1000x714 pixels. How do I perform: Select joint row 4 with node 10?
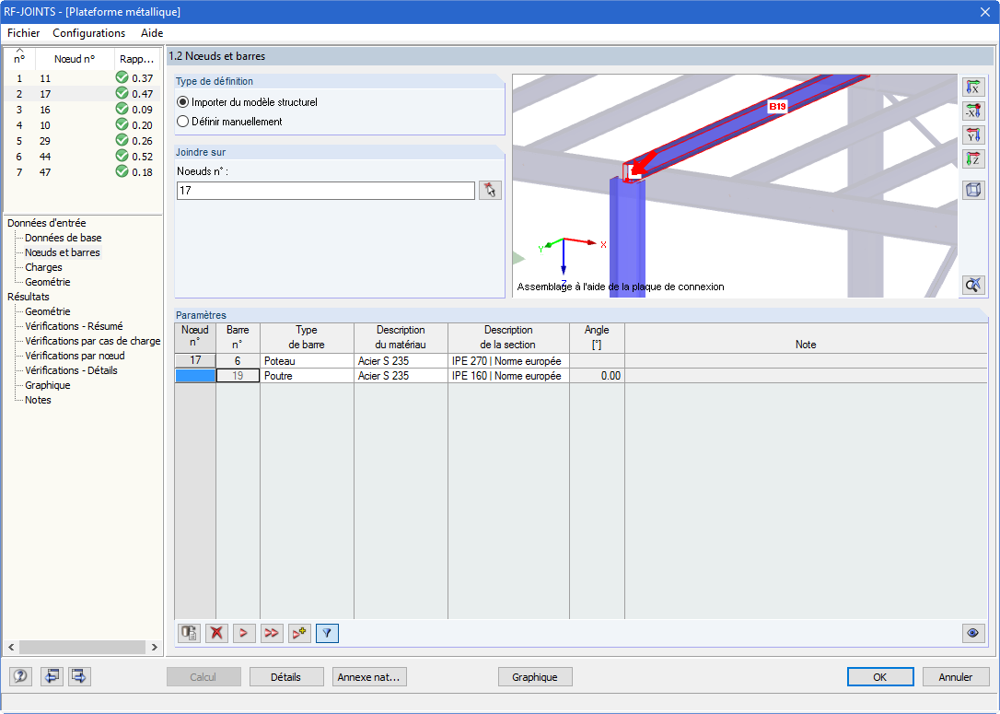point(83,125)
